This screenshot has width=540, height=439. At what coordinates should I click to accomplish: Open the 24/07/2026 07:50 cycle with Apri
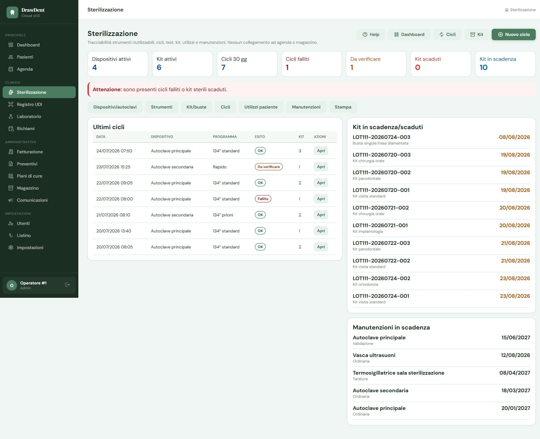(321, 151)
